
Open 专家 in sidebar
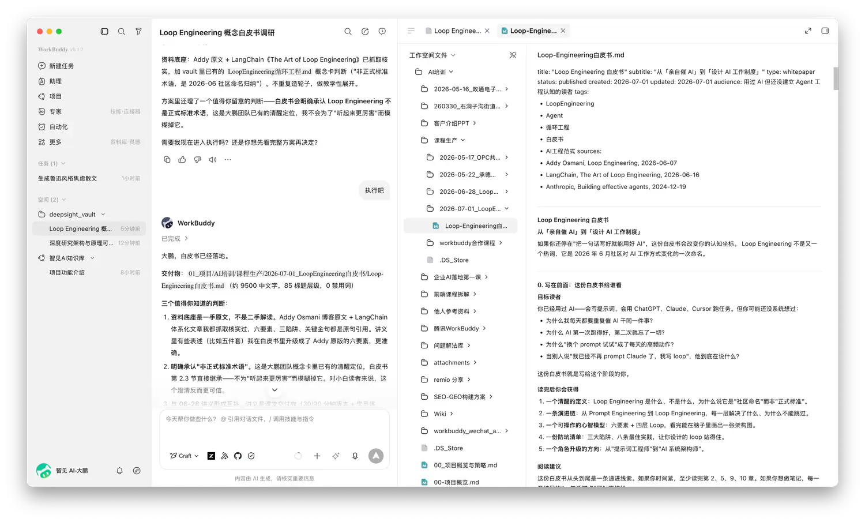click(x=89, y=112)
